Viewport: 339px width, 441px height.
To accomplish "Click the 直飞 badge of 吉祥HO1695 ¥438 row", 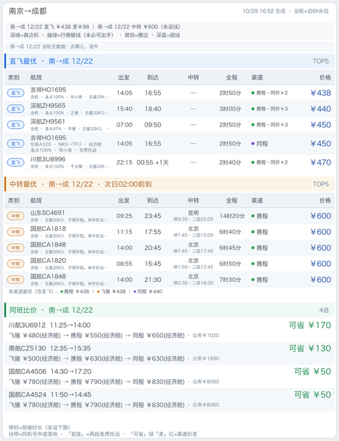I will (x=16, y=93).
